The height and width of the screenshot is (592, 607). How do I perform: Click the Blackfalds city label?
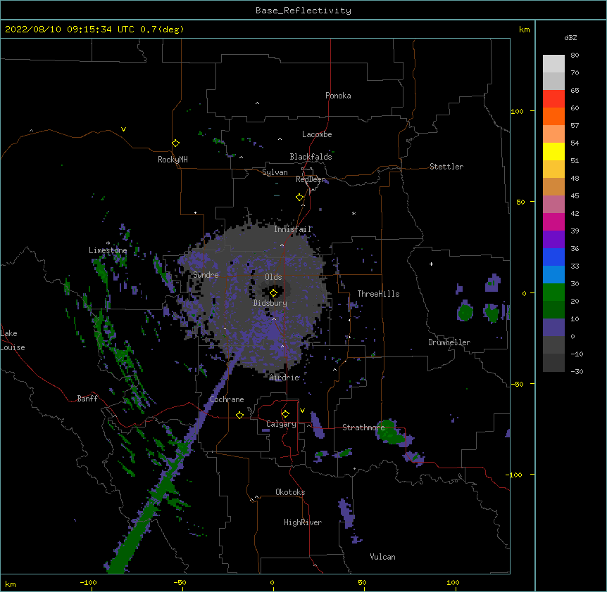[x=311, y=157]
